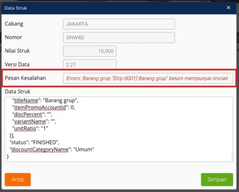Click the "discountCategoryName": "Umum" line

click(52, 149)
